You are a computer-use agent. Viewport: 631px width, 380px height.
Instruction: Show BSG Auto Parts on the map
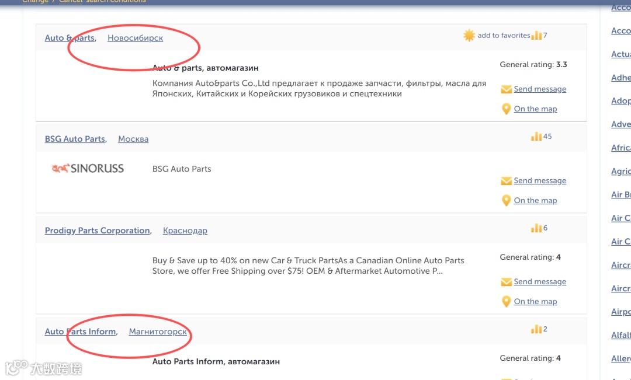[535, 200]
